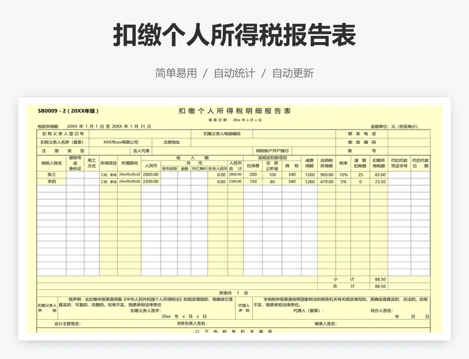Click the empty field next to 扣税义务人登记号

coord(140,134)
